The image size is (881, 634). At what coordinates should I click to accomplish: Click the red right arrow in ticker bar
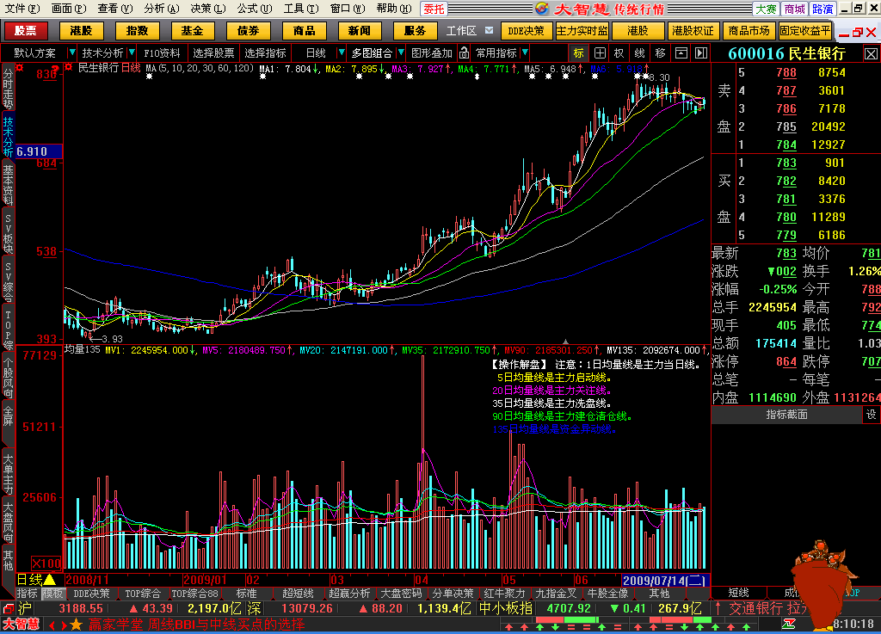64,625
